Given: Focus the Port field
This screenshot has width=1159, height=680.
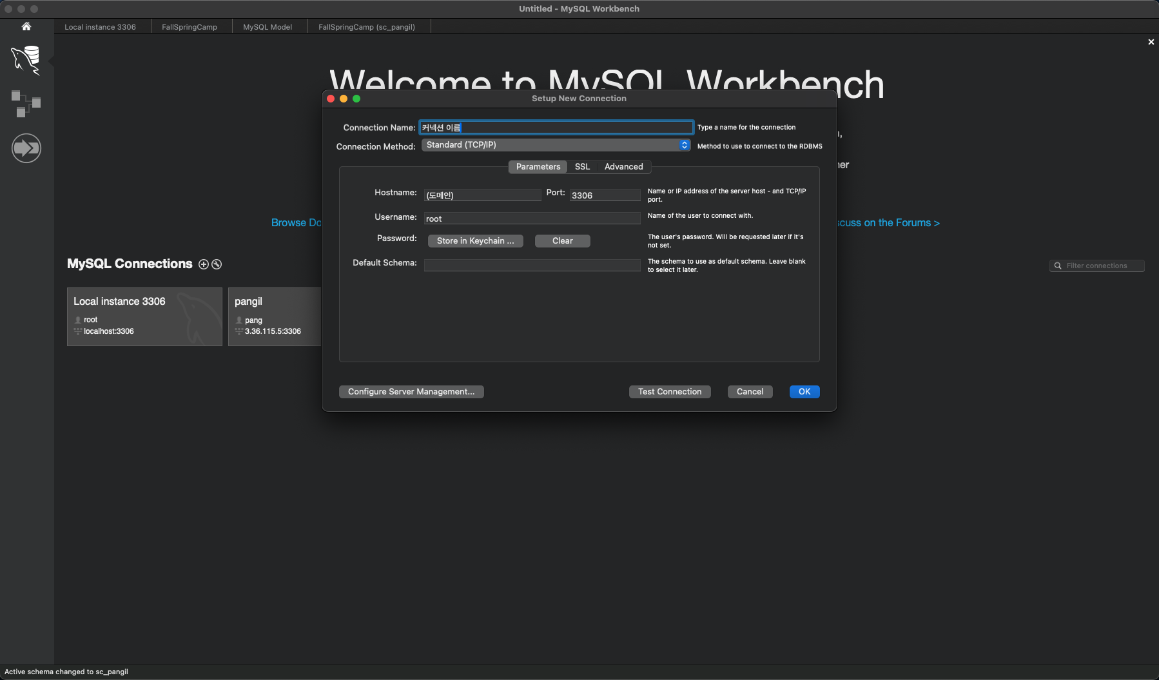Looking at the screenshot, I should pos(605,195).
